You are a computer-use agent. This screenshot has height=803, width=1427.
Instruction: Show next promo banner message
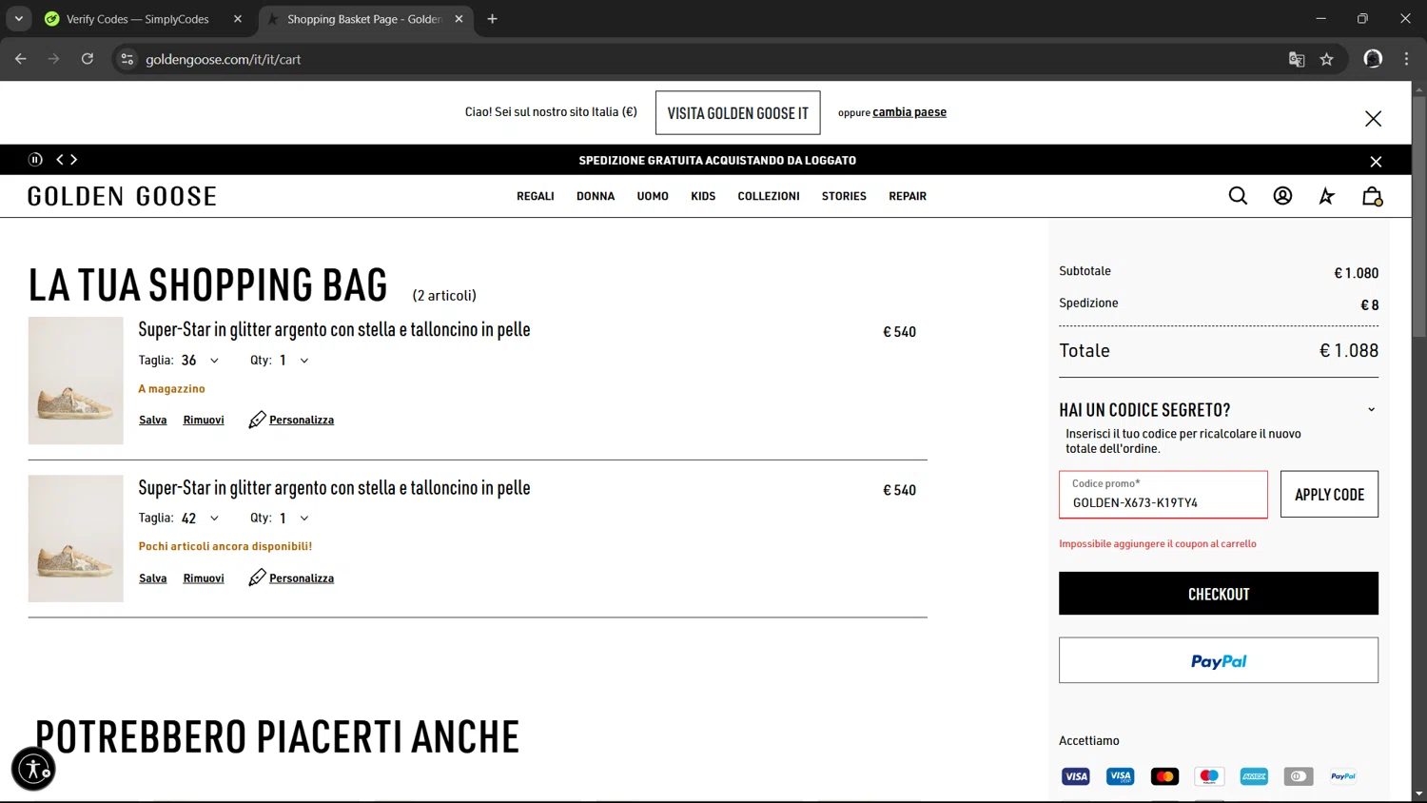74,160
